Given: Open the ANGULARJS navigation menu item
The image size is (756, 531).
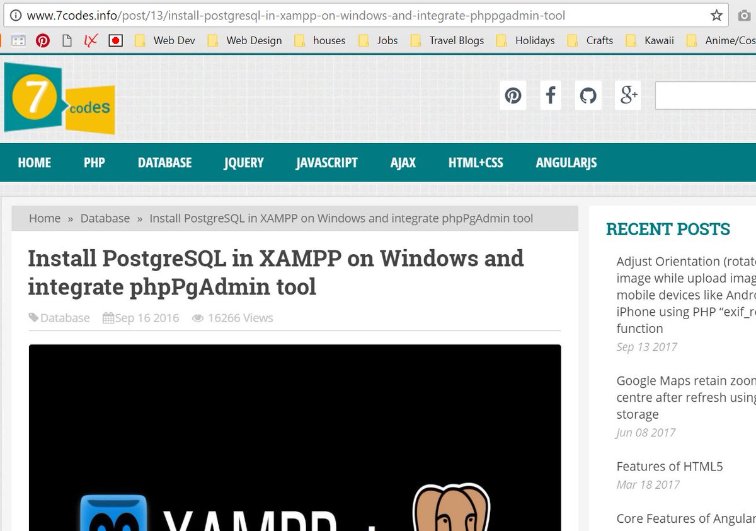Looking at the screenshot, I should coord(566,163).
